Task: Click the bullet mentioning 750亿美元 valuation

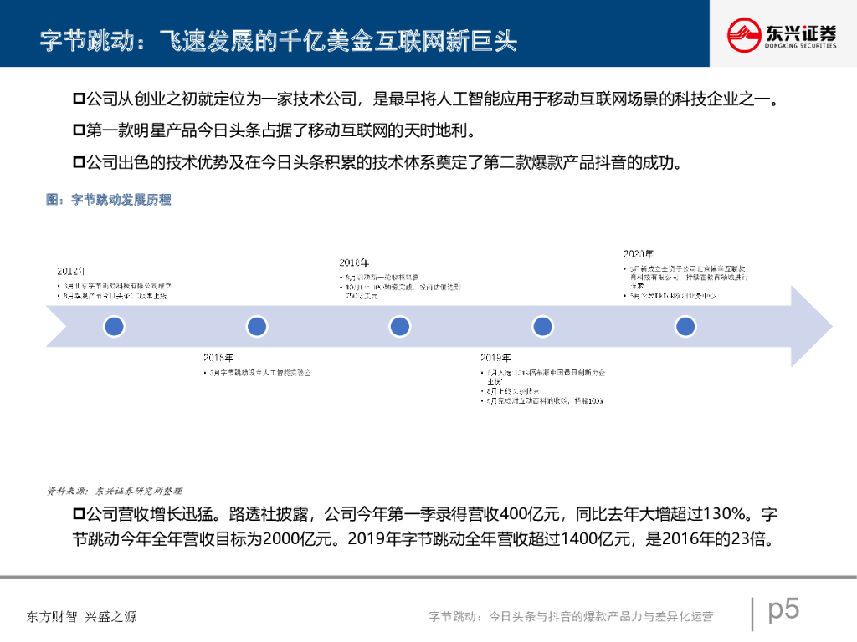Action: coord(400,291)
